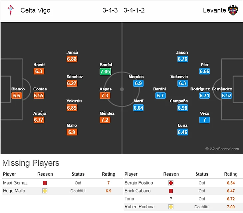Click Rubén Rochina's yellow card reason icon

[171, 207]
